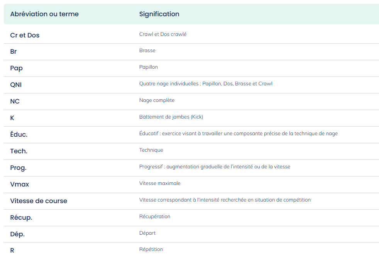Screen dimensions: 379x256
Task: Click the 'Abréviation ou terme' column header
Action: coord(44,14)
